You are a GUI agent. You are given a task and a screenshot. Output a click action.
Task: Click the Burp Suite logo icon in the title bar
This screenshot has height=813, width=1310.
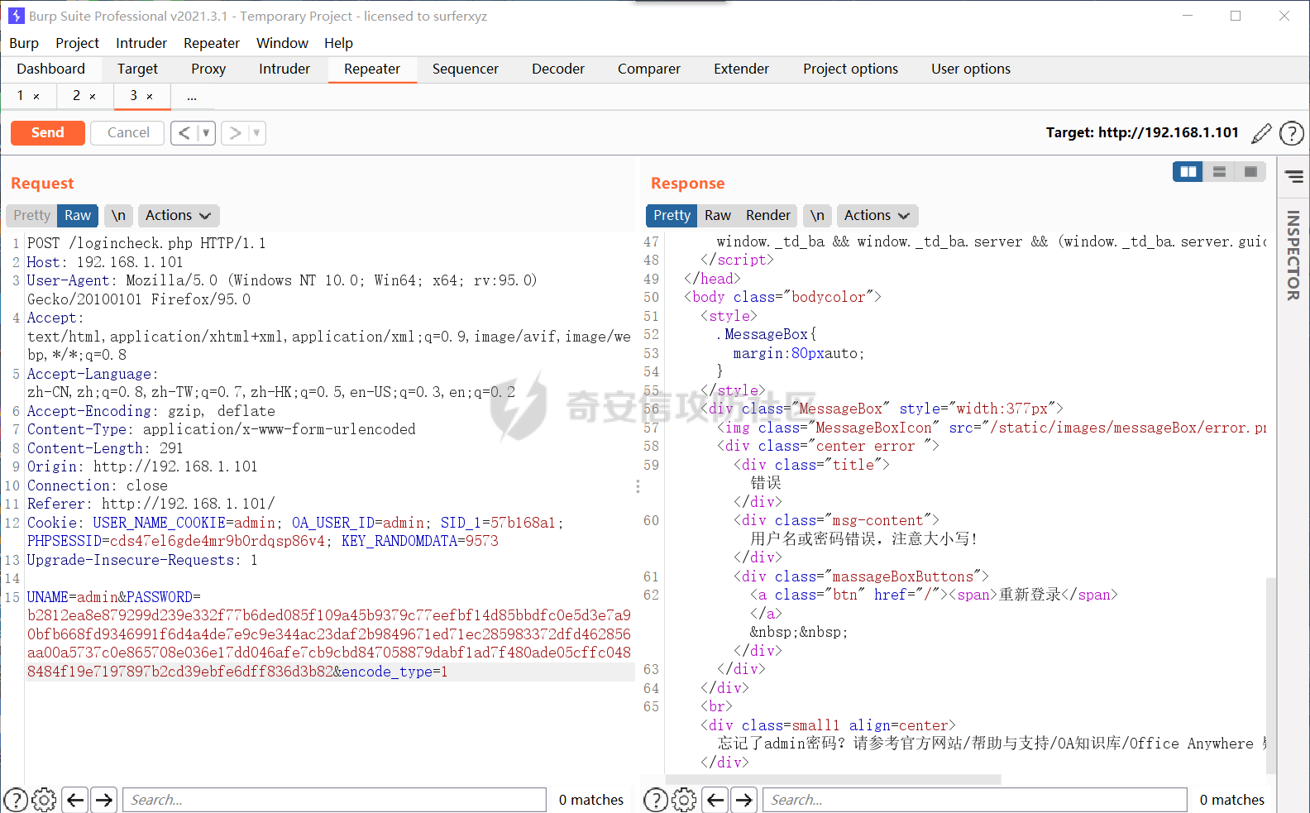click(x=16, y=16)
